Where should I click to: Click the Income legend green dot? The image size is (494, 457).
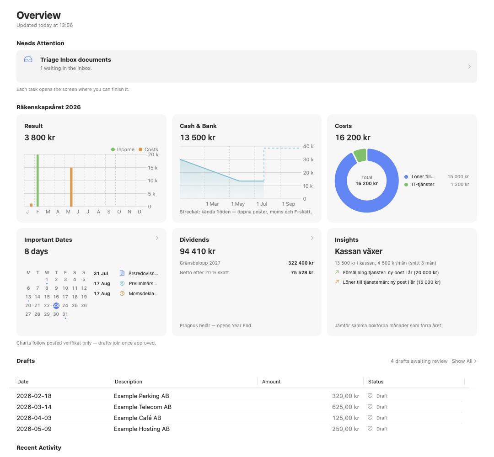(113, 149)
